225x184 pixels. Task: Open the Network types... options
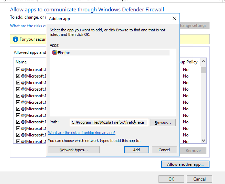pos(74,150)
